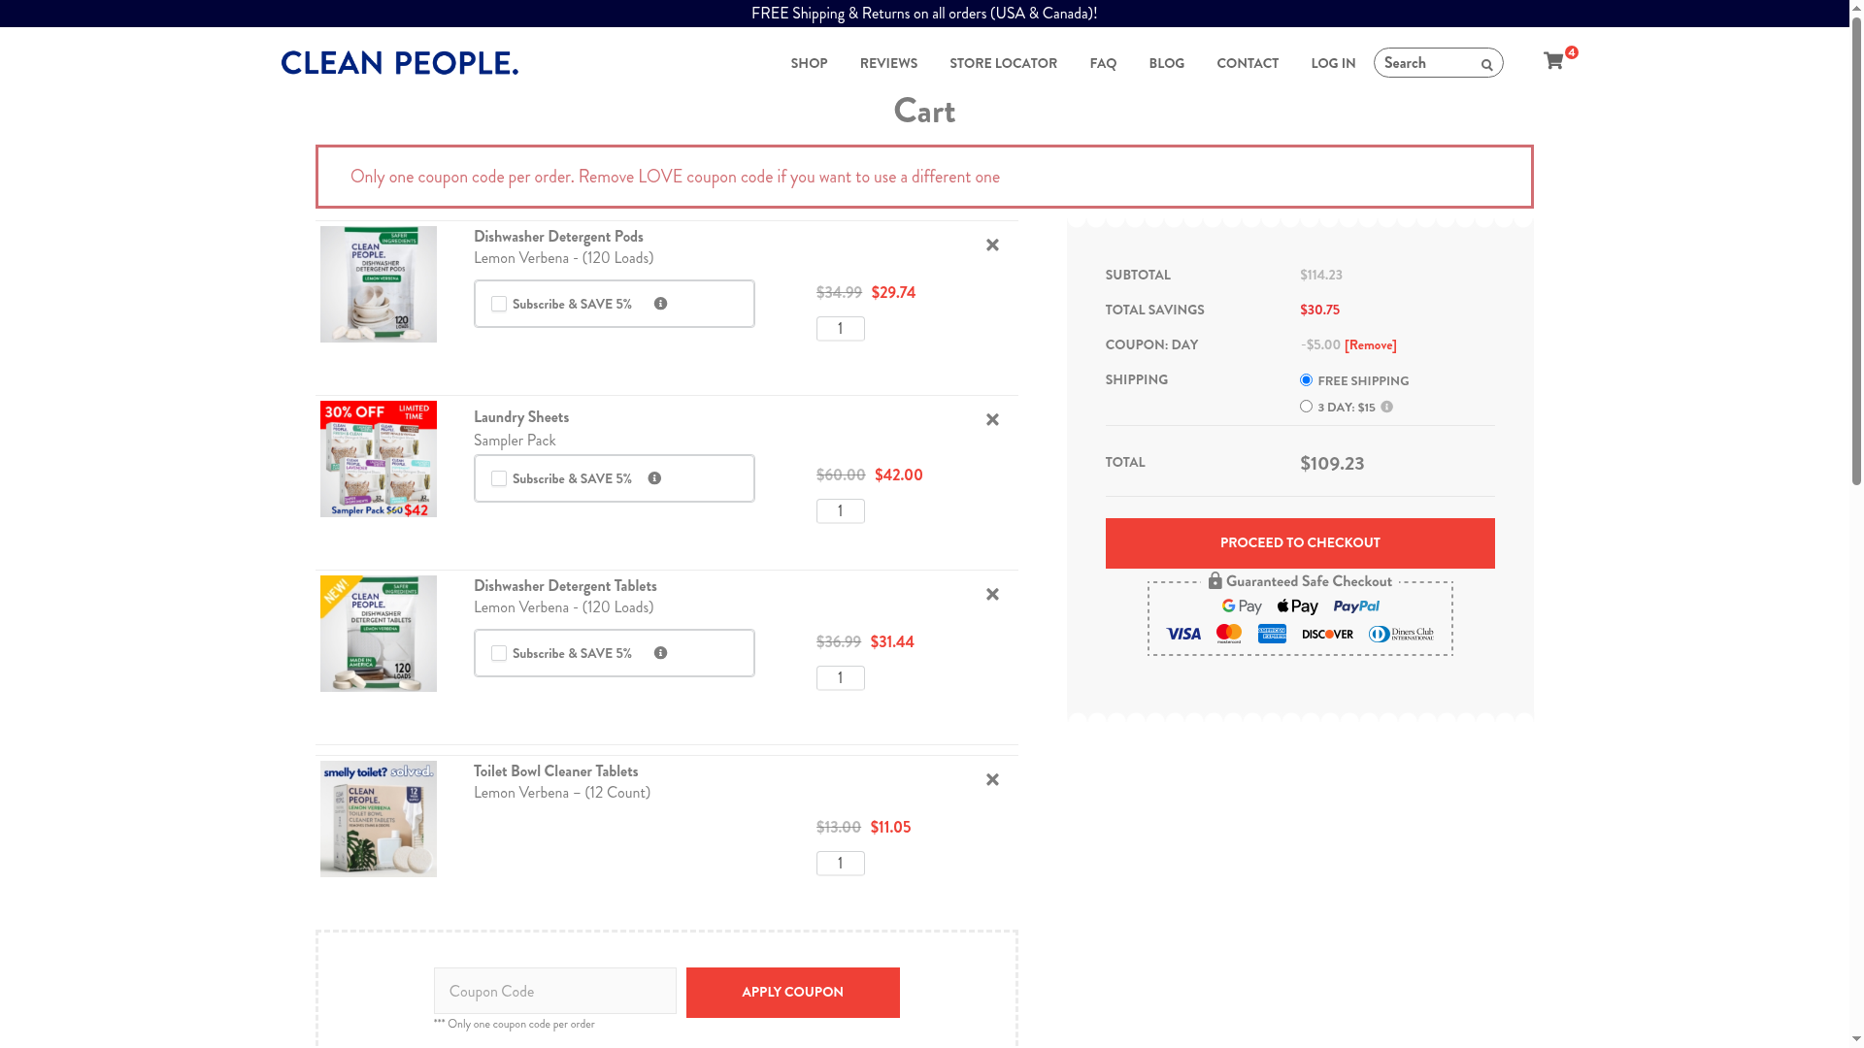Remove Toilet Bowl Cleaner Tablets from cart
Image resolution: width=1864 pixels, height=1048 pixels.
click(x=992, y=780)
